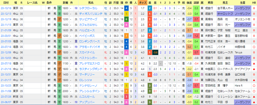Image resolution: width=257 pixels, height=105 pixels.
Task: Click HB triangle in アップリバー row
Action: (254, 102)
